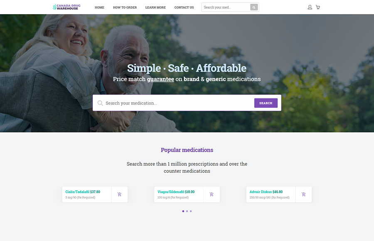Viewport: 374px width, 241px height.
Task: Go to the Home menu item
Action: pos(99,7)
